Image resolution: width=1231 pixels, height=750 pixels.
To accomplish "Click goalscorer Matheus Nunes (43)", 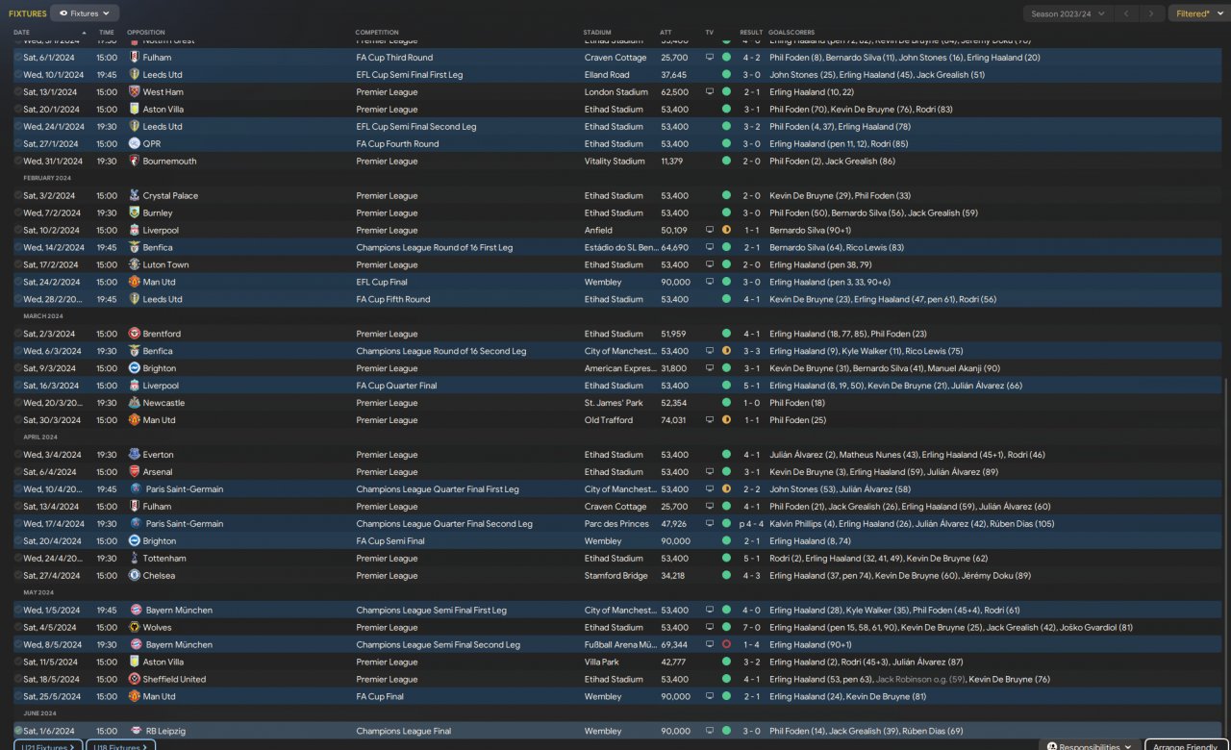I will point(879,455).
